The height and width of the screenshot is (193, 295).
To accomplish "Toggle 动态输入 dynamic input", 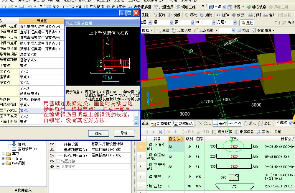I will pos(183,123).
